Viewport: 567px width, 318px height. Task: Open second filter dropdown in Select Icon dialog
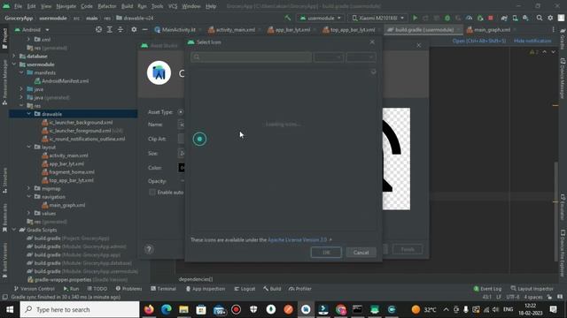361,57
